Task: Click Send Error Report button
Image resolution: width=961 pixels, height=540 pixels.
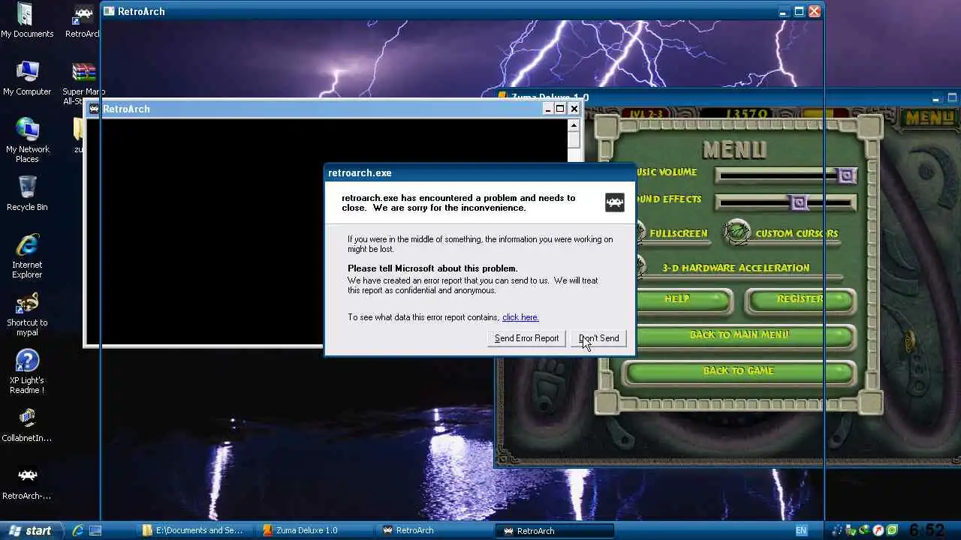Action: point(526,338)
